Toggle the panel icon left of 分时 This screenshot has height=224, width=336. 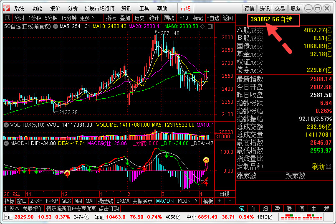click(8, 18)
